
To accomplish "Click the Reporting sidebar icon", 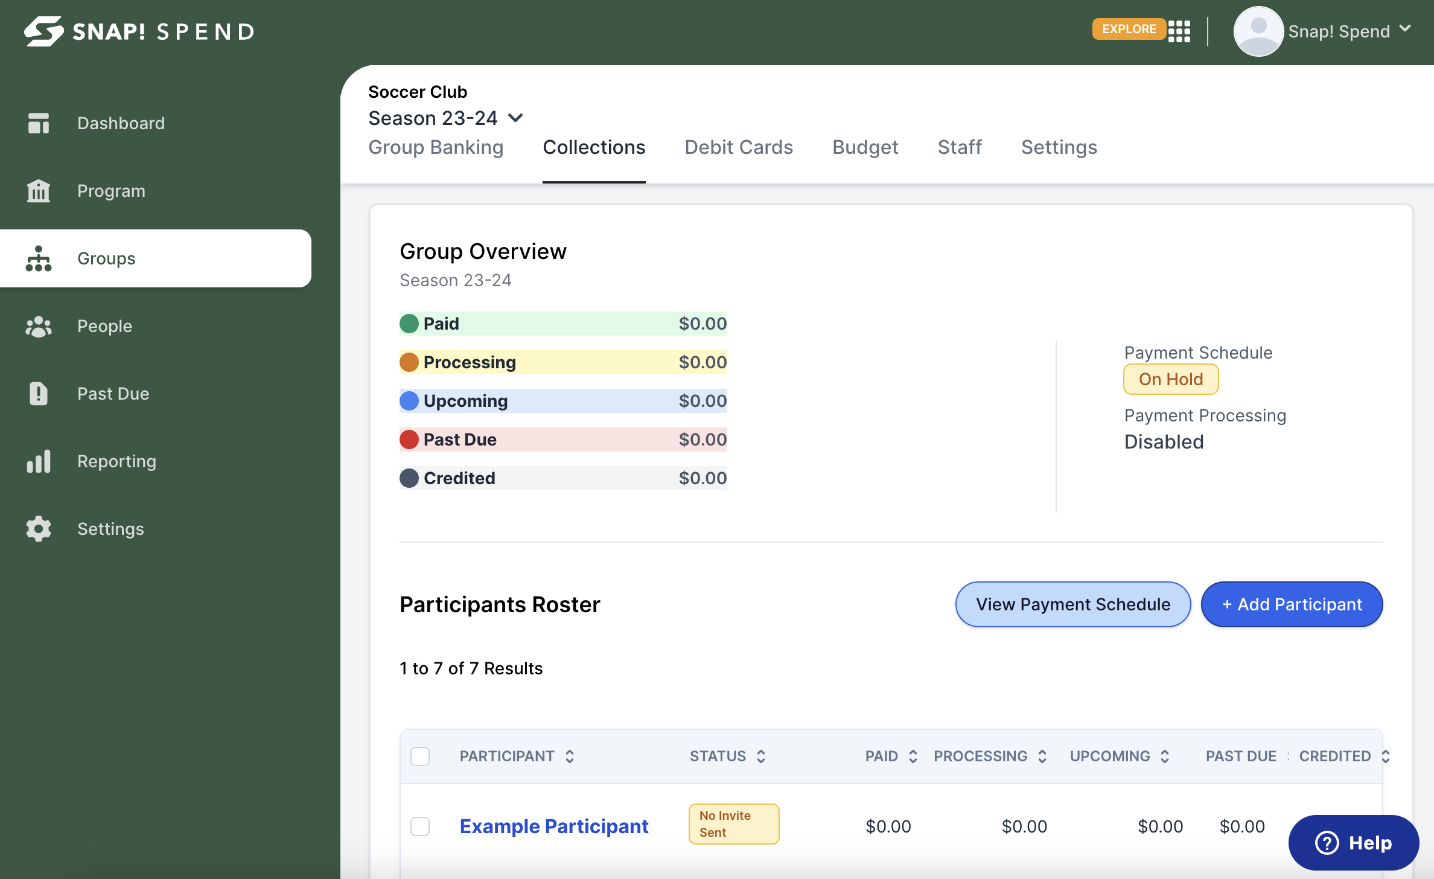I will point(38,461).
